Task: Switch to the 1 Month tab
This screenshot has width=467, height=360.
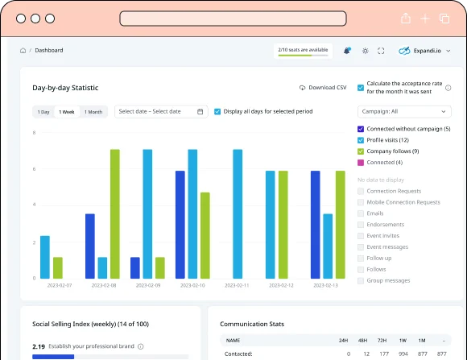Action: [x=93, y=112]
